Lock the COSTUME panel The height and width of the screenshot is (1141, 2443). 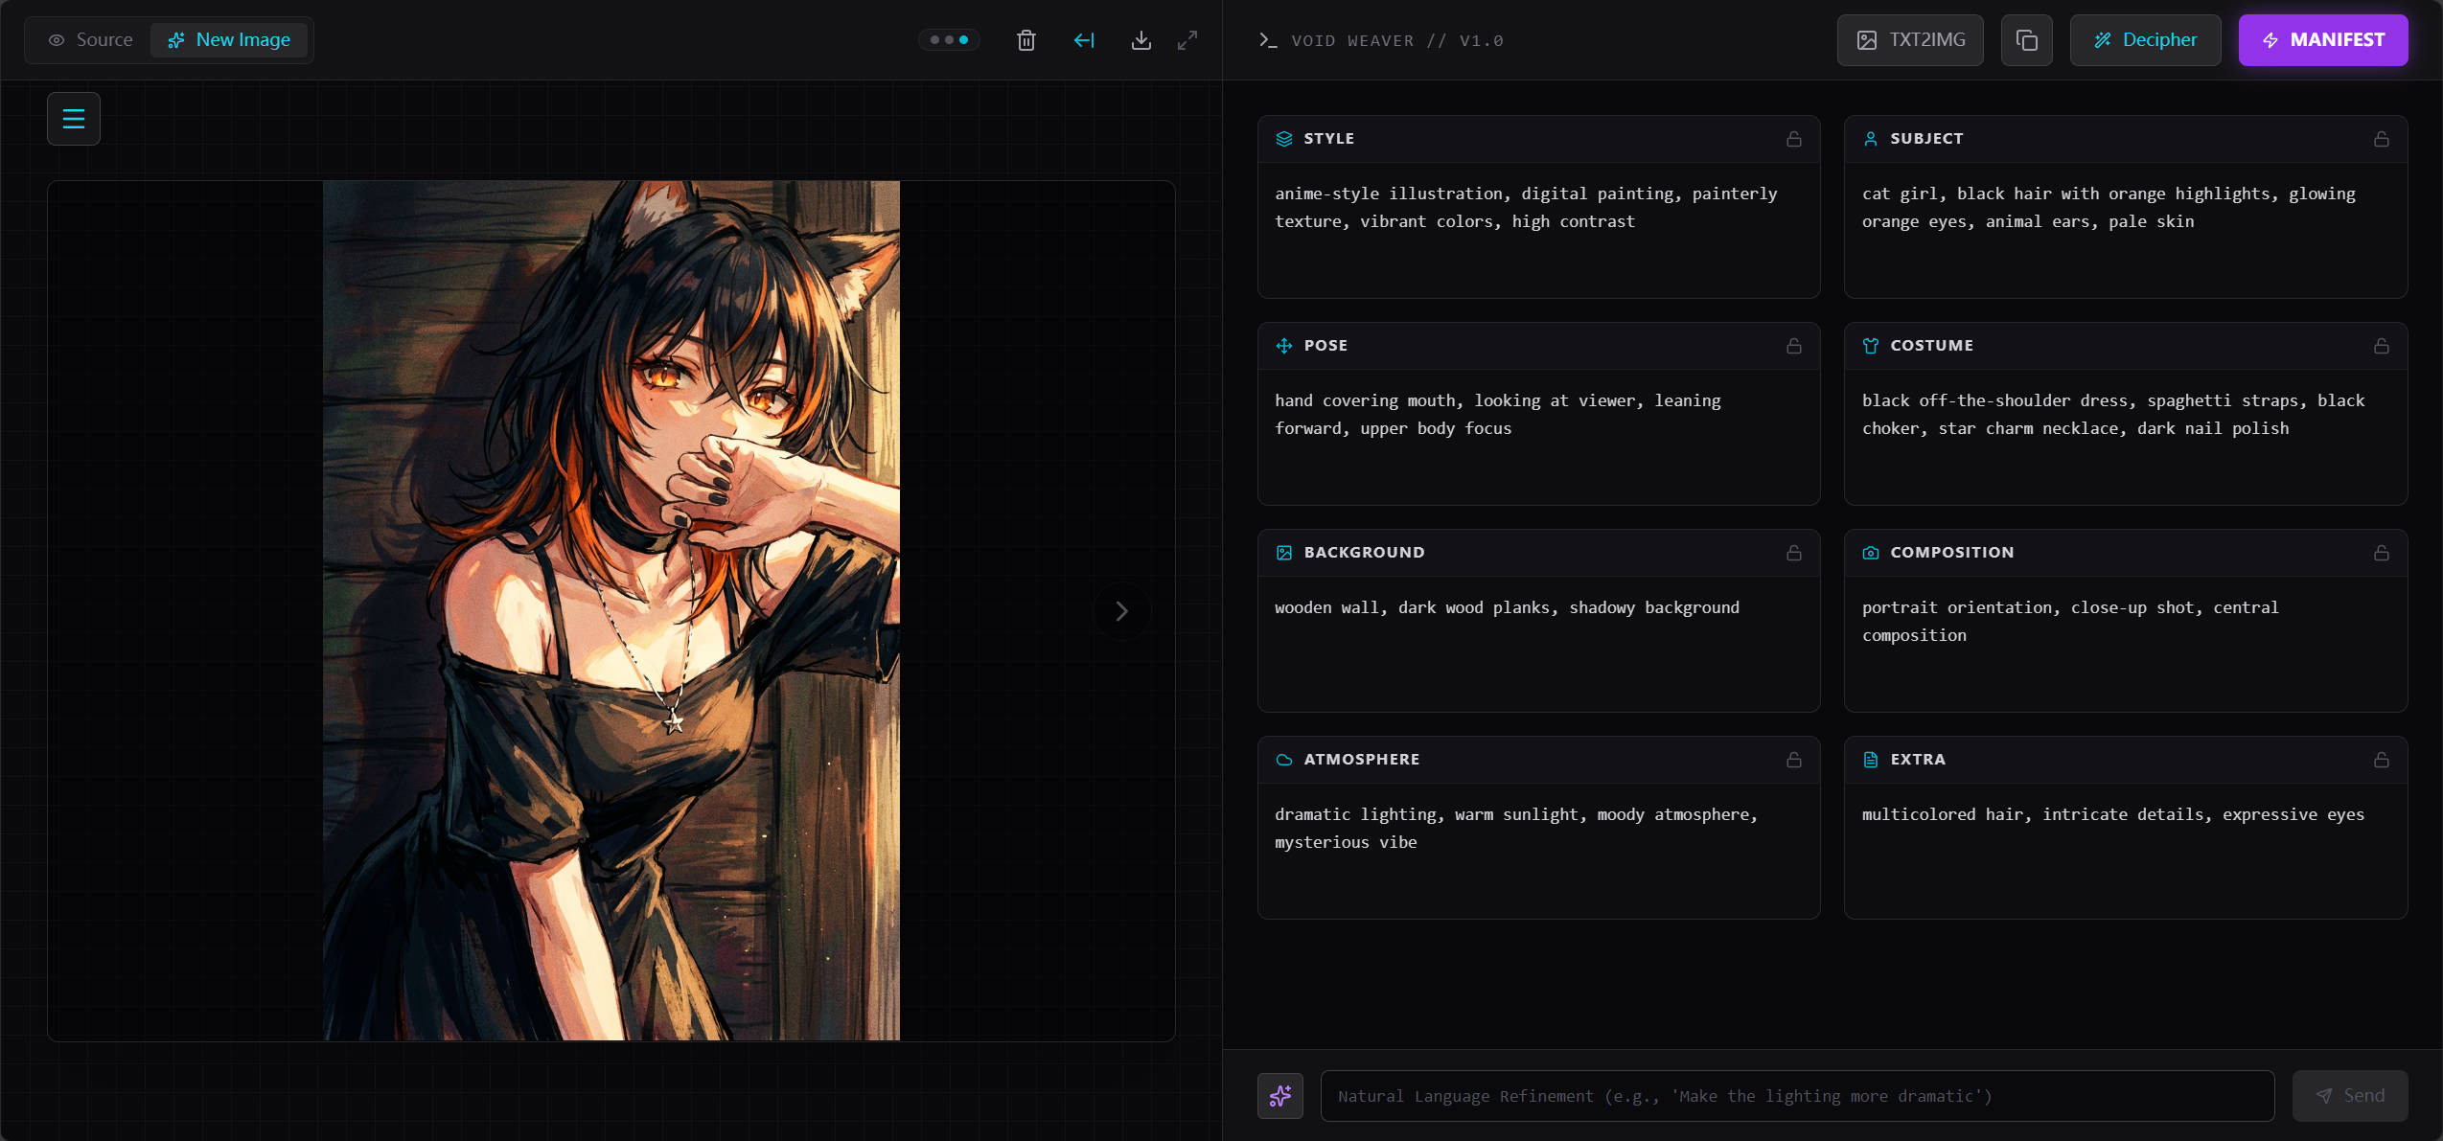pyautogui.click(x=2381, y=346)
